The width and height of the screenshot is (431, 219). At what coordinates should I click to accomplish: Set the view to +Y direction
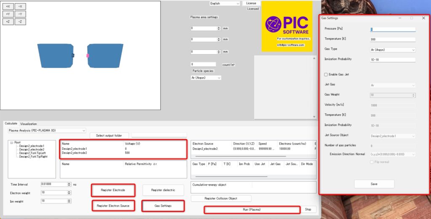coord(8,14)
